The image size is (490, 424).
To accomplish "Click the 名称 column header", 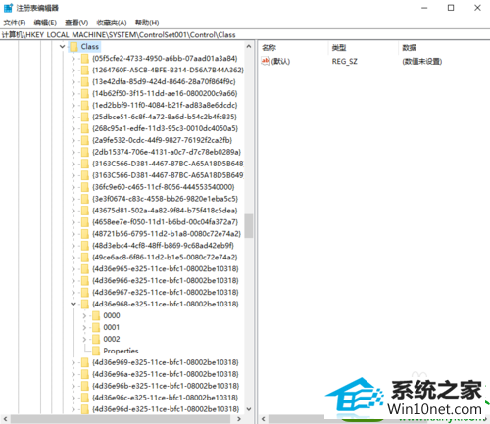I will [269, 48].
